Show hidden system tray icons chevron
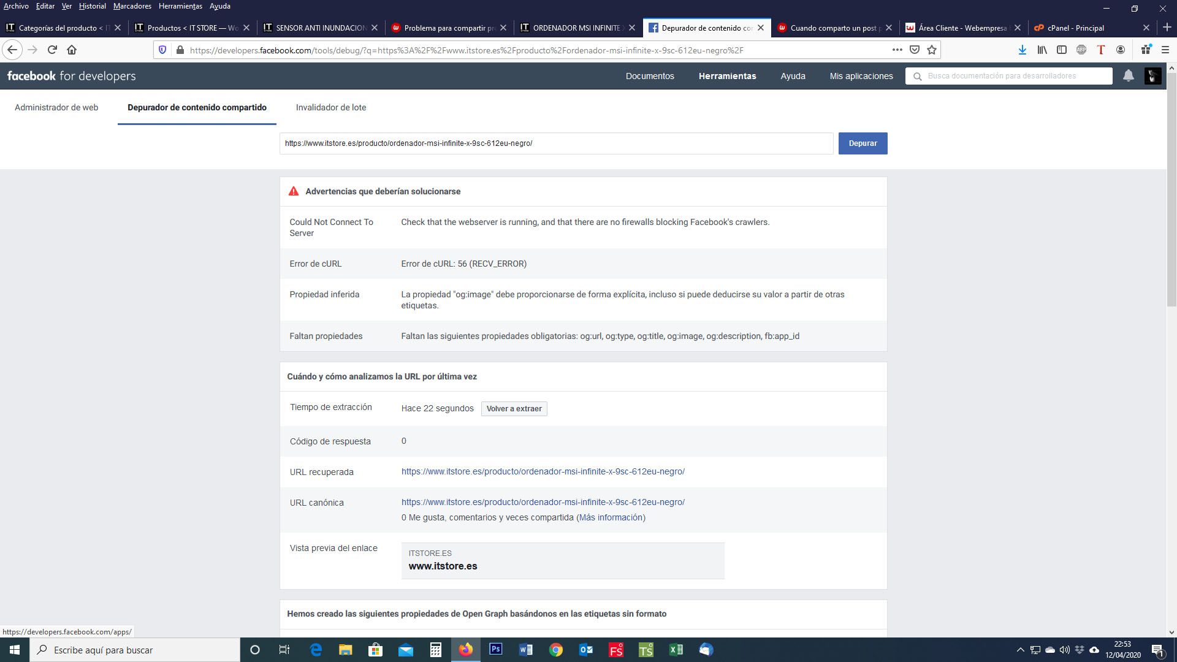Viewport: 1177px width, 662px height. coord(1020,650)
